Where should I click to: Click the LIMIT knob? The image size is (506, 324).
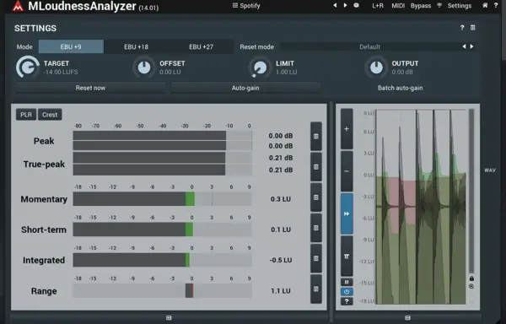[x=260, y=67]
